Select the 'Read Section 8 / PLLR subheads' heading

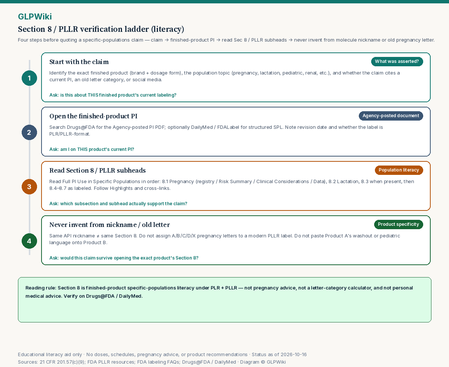pyautogui.click(x=97, y=170)
